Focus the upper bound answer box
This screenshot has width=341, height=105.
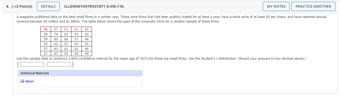59,64
